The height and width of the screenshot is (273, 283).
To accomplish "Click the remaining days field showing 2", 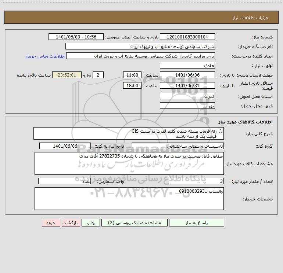I will click(x=98, y=75).
